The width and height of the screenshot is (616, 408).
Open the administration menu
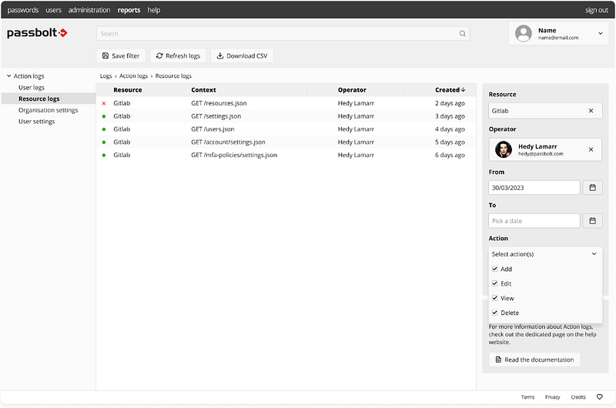tap(89, 10)
